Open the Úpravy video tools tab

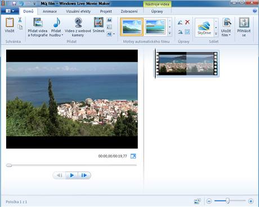157,11
